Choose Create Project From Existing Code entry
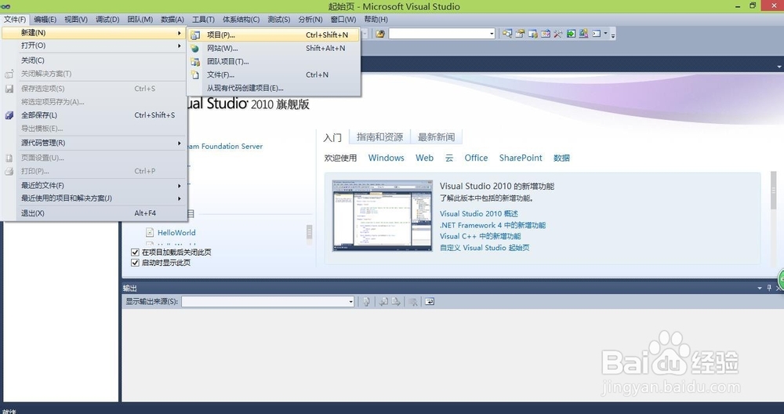This screenshot has height=414, width=784. click(274, 88)
